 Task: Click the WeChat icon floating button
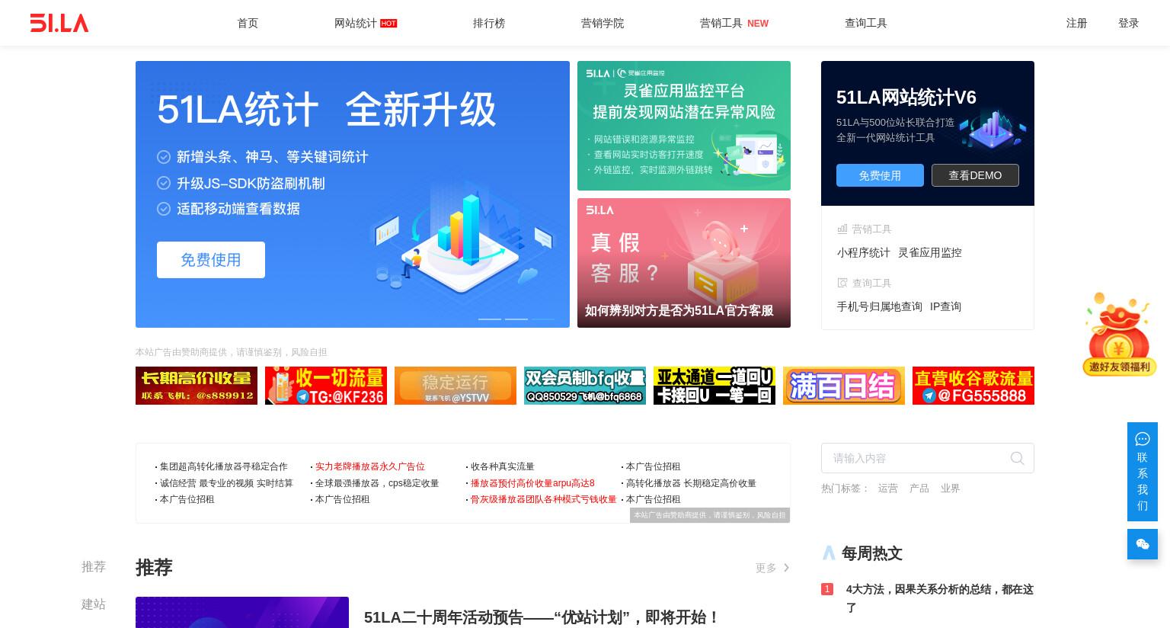(x=1143, y=544)
